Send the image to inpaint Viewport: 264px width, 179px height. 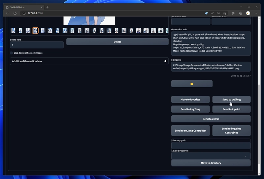tap(231, 109)
